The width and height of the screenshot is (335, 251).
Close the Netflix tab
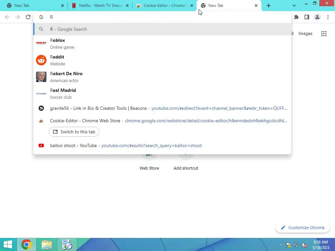pos(127,6)
